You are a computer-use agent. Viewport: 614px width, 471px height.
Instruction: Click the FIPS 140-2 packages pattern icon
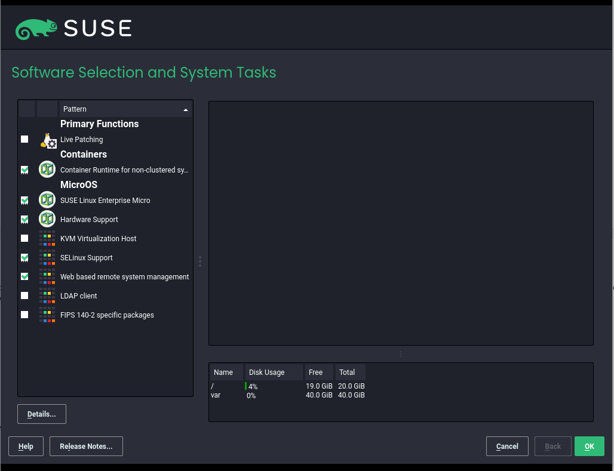[x=47, y=315]
